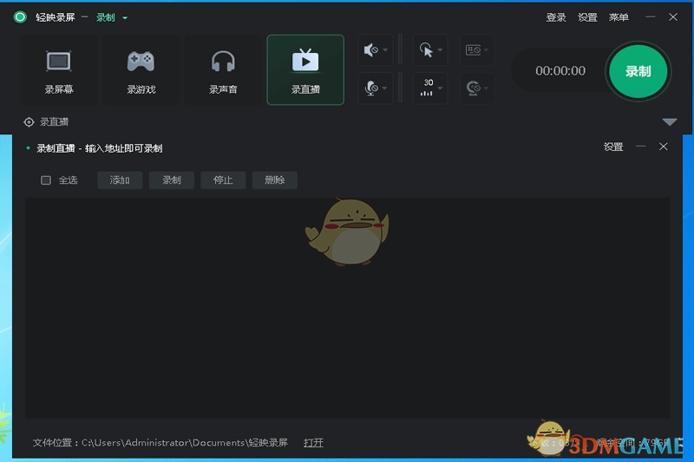Select the 录声音 audio recording mode
The width and height of the screenshot is (694, 462).
223,70
